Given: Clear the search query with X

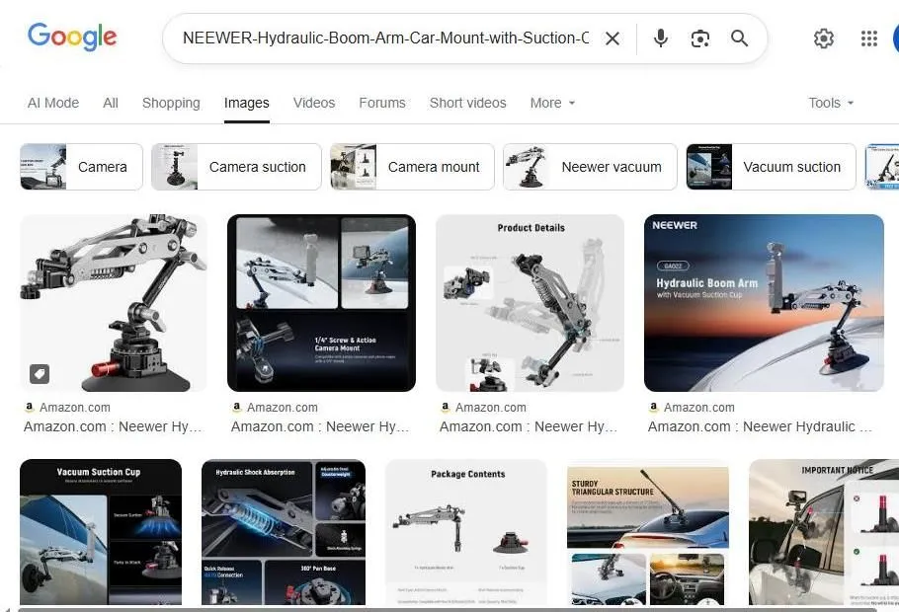Looking at the screenshot, I should click(613, 38).
